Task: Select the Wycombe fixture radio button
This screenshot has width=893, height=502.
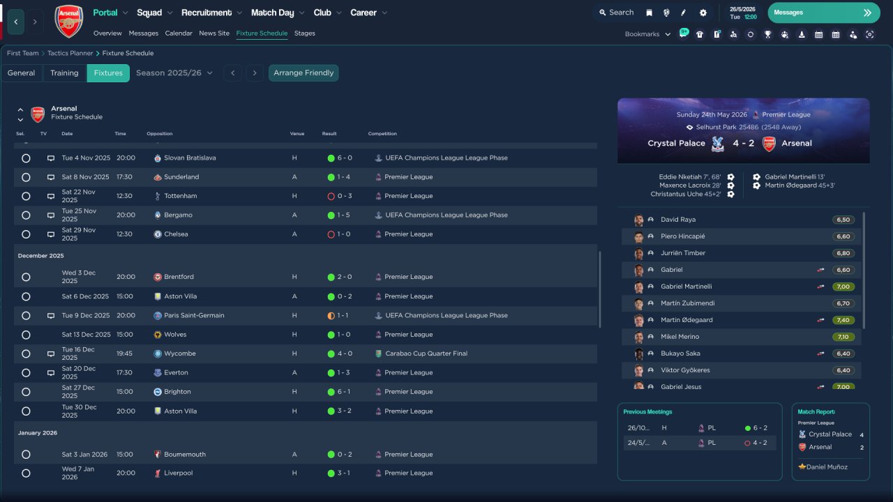Action: (26, 353)
